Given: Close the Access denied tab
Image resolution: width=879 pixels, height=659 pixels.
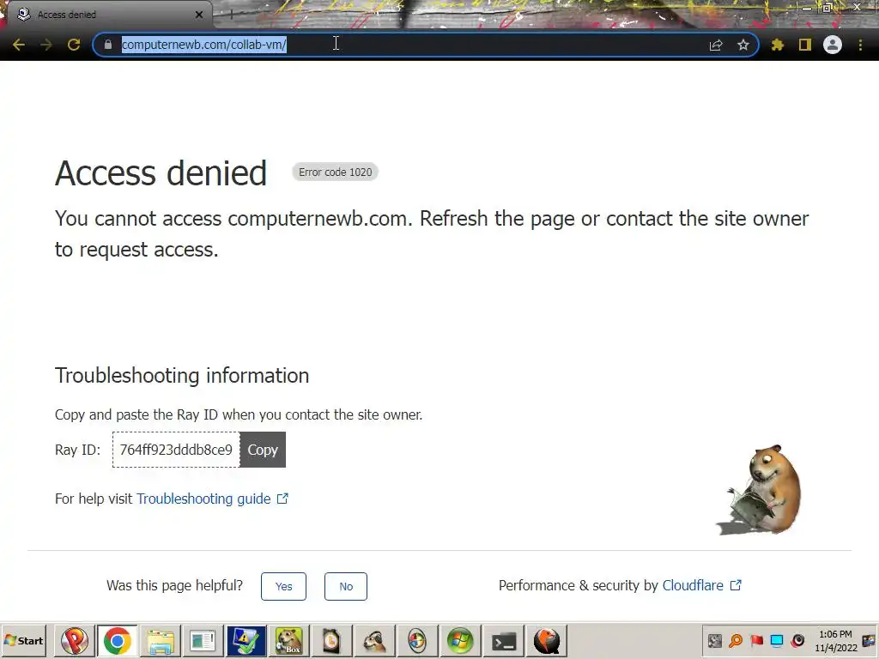Looking at the screenshot, I should pos(199,15).
